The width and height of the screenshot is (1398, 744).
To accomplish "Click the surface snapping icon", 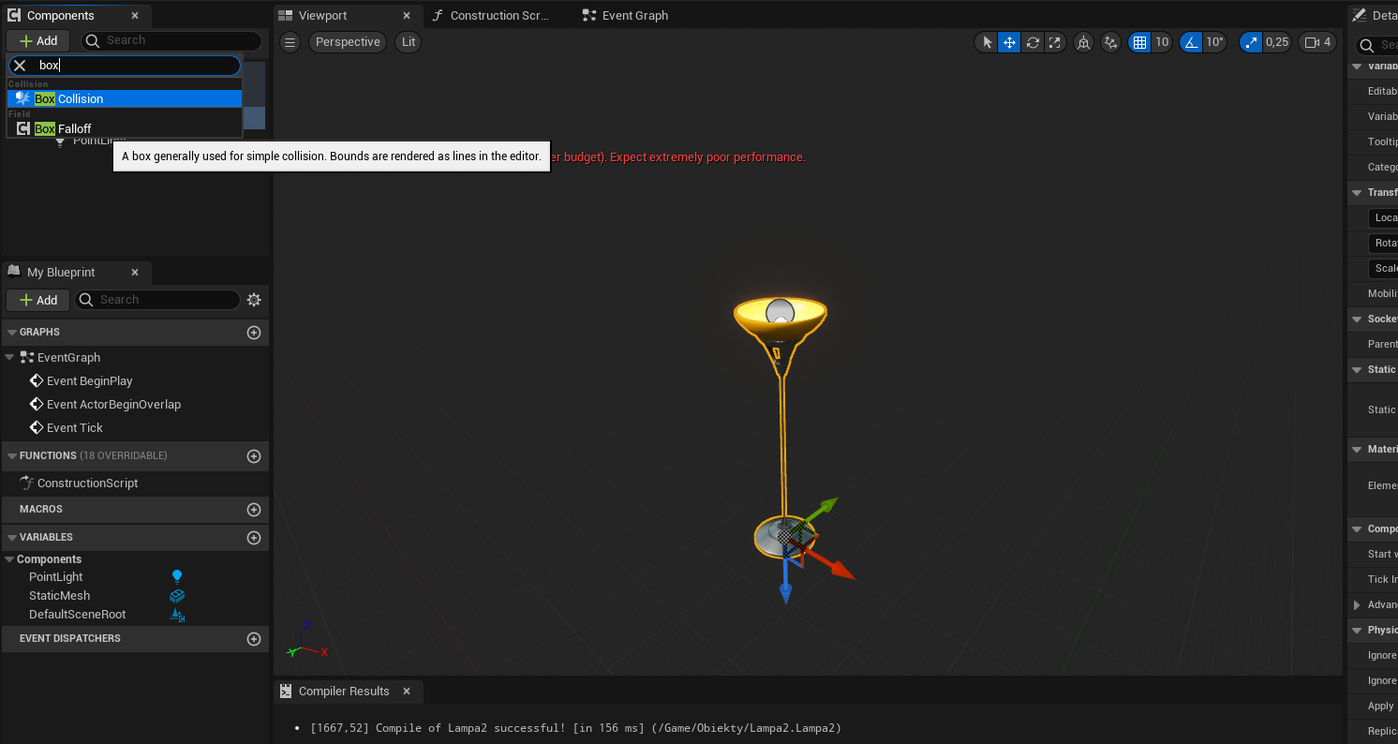I will pyautogui.click(x=1111, y=42).
